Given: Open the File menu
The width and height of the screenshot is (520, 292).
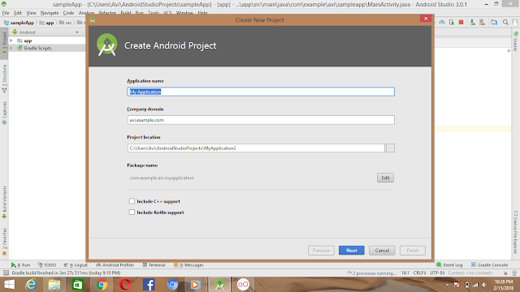Looking at the screenshot, I should coord(6,13).
